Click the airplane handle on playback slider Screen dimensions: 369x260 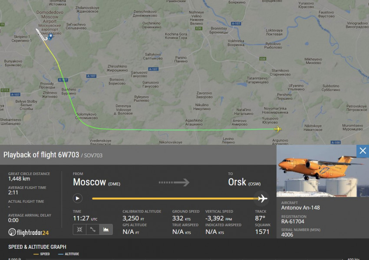(x=263, y=198)
